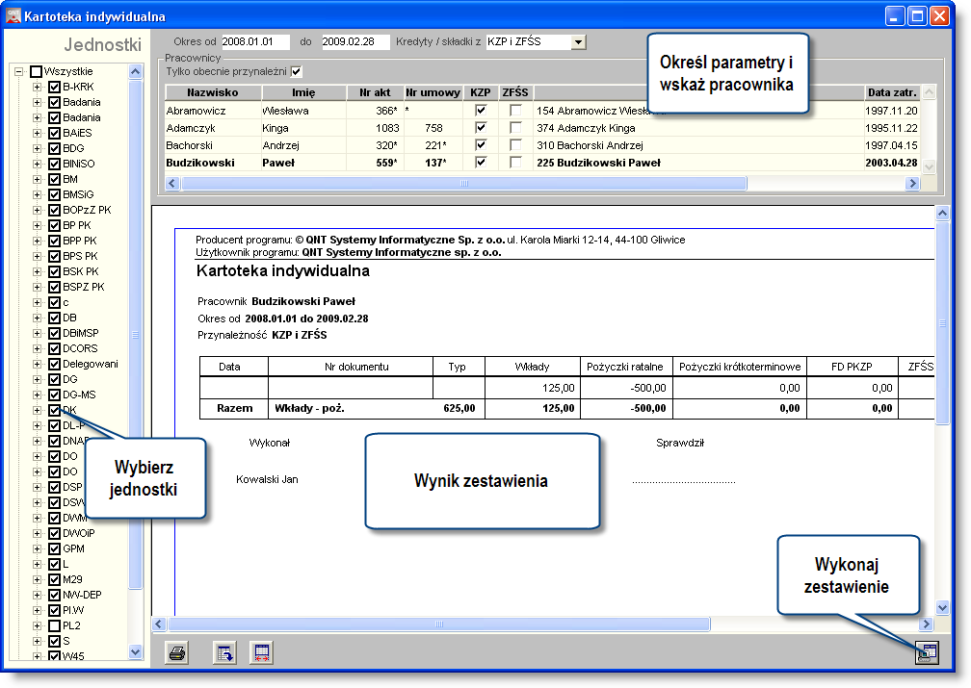Close the Kartoteka indywidualna window
Viewport: 971px width, 688px height.
click(940, 16)
